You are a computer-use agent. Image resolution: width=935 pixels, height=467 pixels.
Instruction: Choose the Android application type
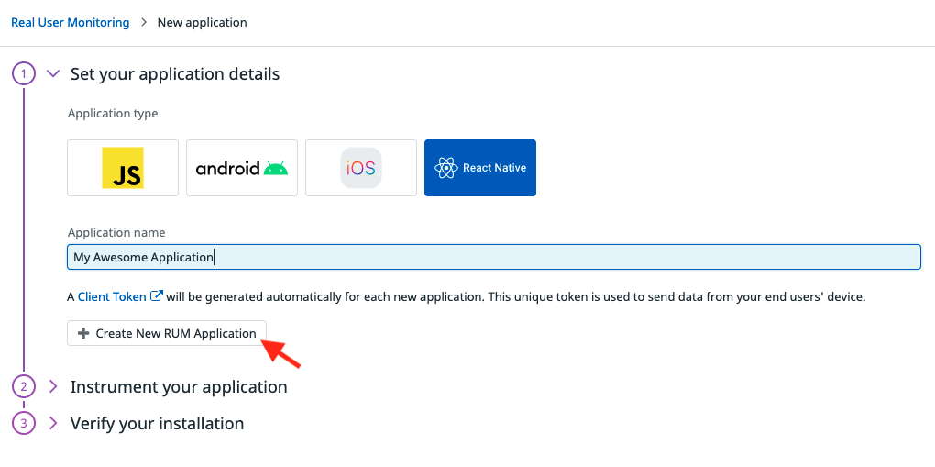(242, 168)
